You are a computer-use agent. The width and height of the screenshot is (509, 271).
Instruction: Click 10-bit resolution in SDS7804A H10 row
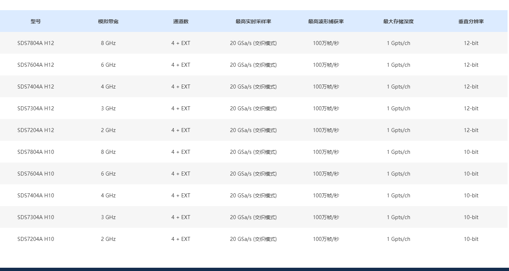(x=471, y=152)
